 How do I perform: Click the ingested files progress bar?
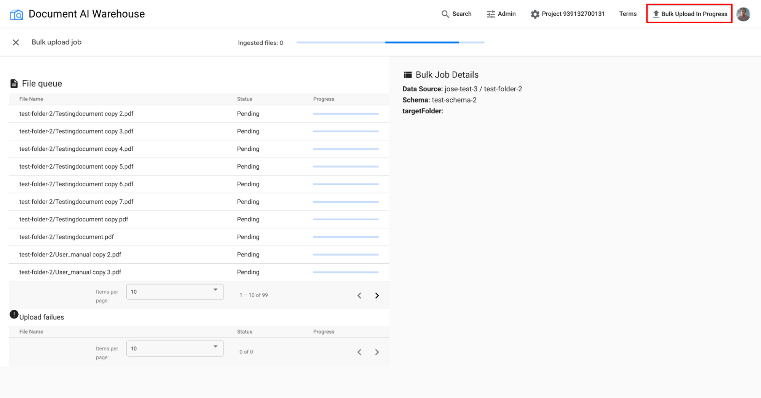390,43
